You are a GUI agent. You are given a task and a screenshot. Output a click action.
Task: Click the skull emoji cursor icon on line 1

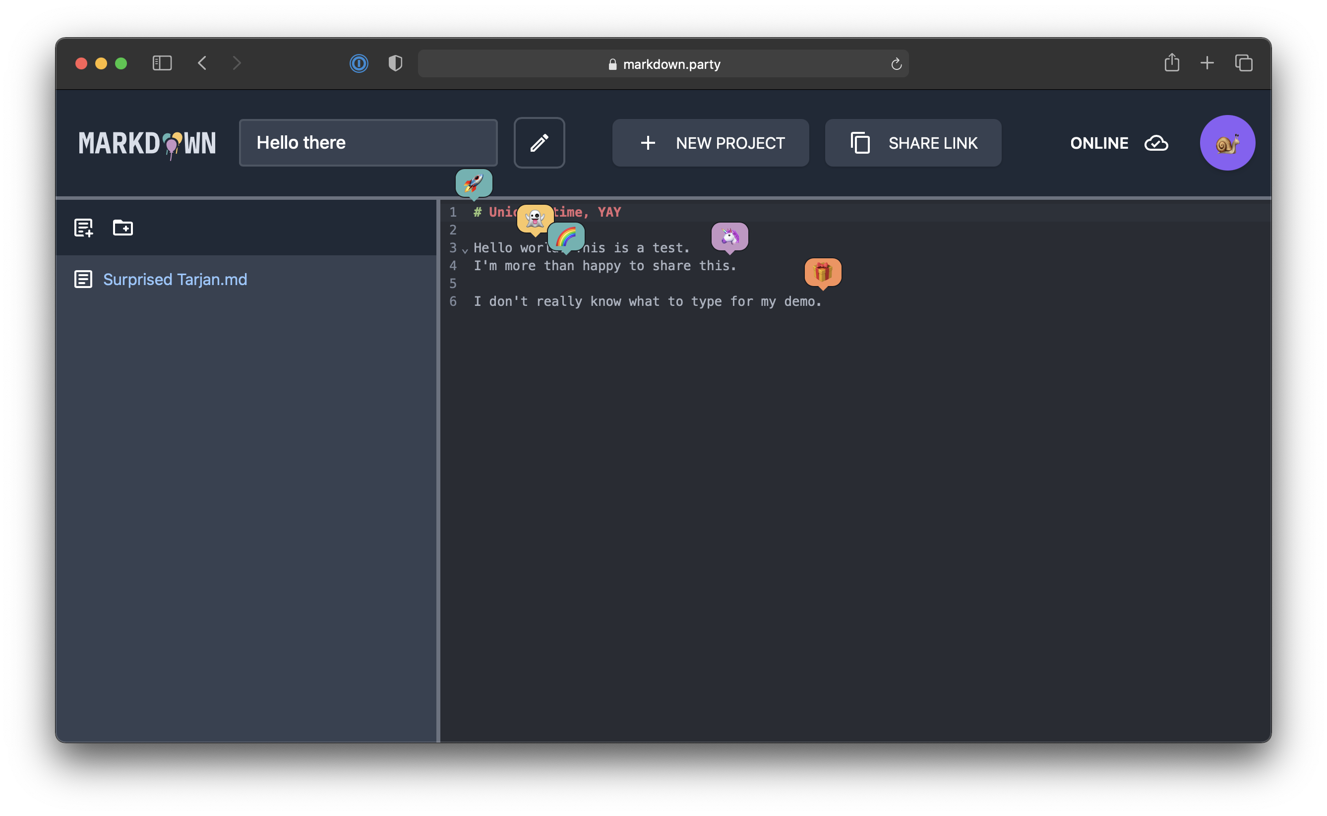(x=534, y=215)
